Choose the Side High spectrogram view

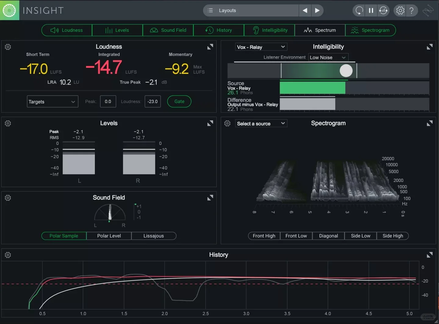pos(393,236)
